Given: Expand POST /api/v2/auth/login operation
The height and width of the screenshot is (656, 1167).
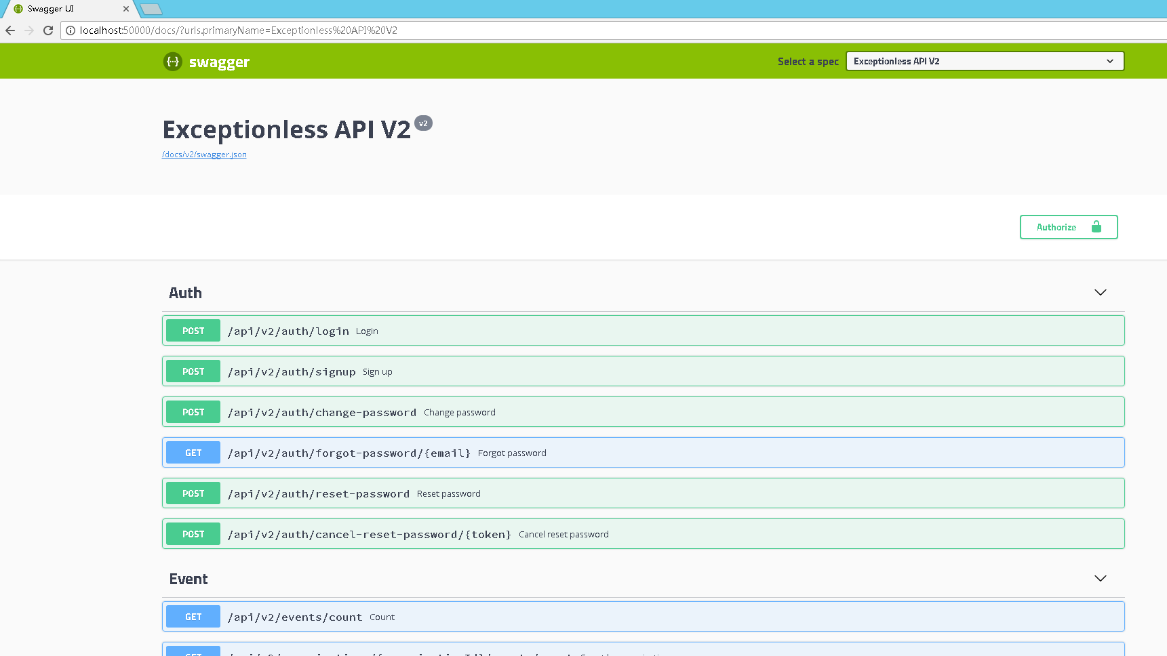Looking at the screenshot, I should 643,331.
